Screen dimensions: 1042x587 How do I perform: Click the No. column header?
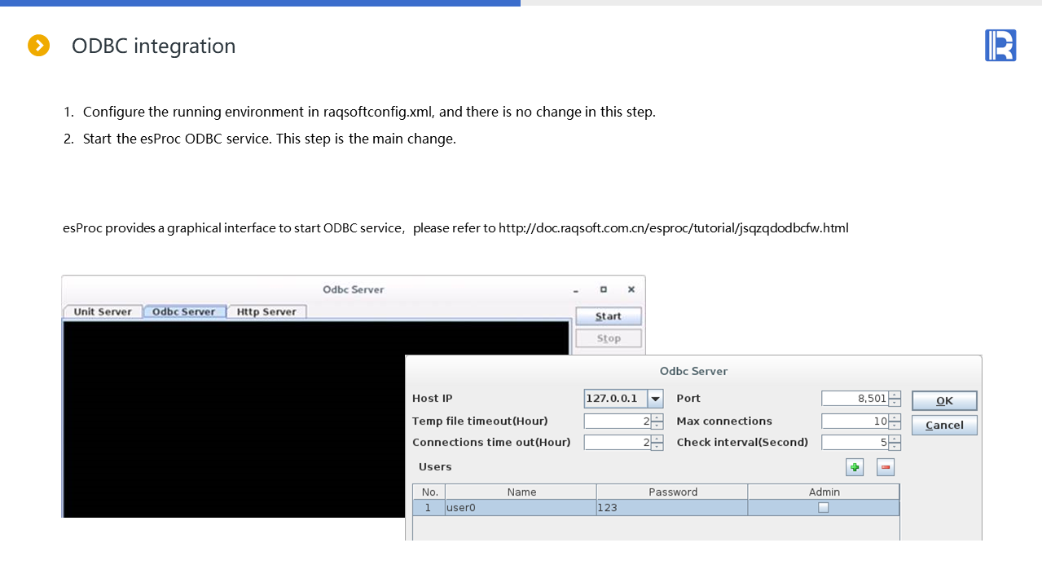point(430,492)
